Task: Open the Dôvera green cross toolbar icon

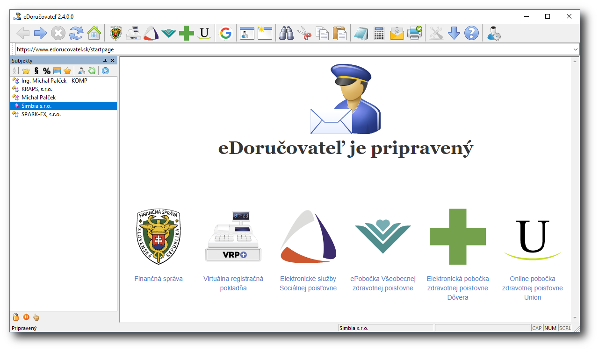Action: pyautogui.click(x=186, y=33)
